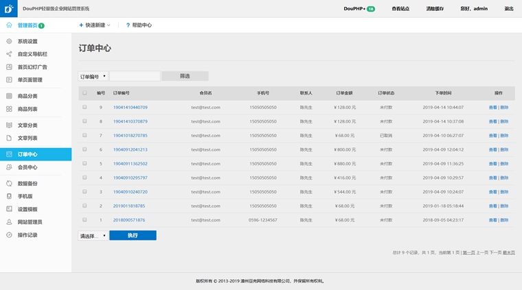
Task: Go to 商品列表 in the sidebar
Action: (x=27, y=109)
